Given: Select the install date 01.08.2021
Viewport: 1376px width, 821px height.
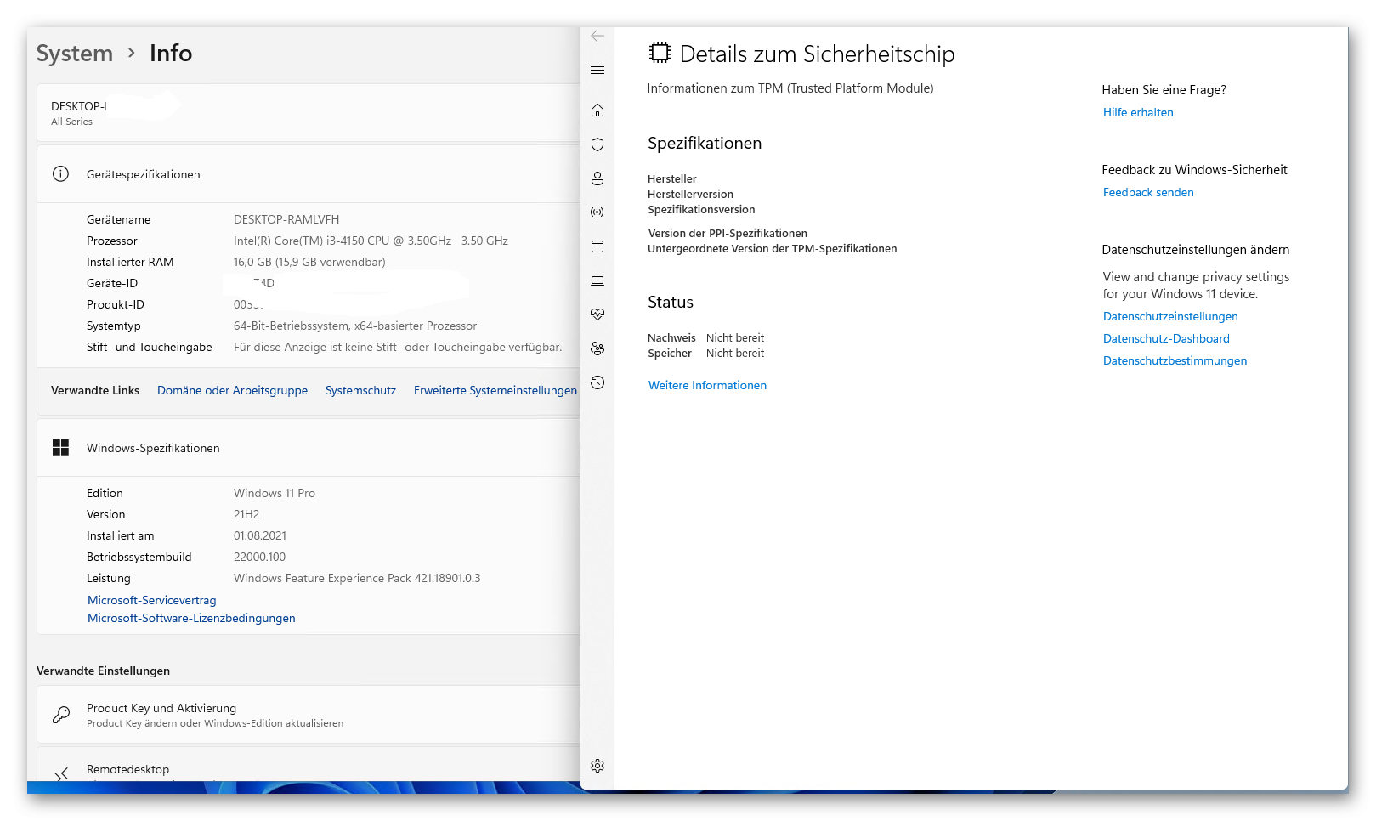Looking at the screenshot, I should [260, 535].
